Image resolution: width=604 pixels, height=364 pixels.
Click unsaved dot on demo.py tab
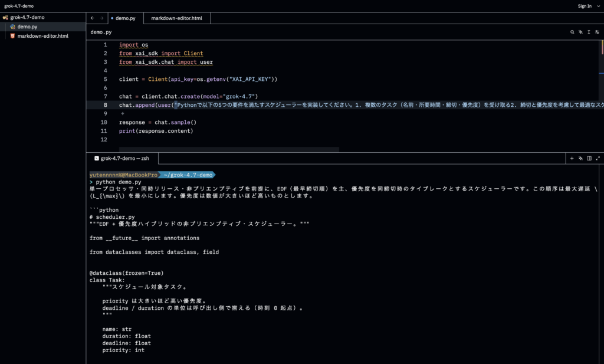tap(112, 18)
